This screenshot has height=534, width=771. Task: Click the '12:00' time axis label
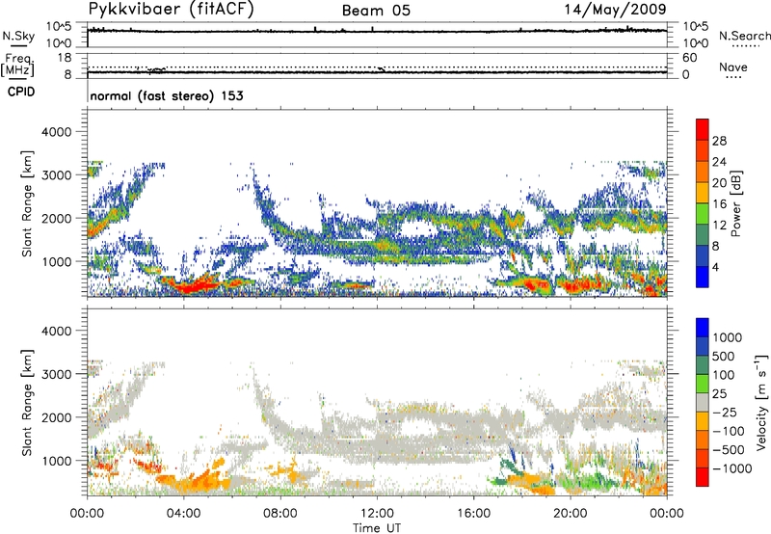click(377, 514)
